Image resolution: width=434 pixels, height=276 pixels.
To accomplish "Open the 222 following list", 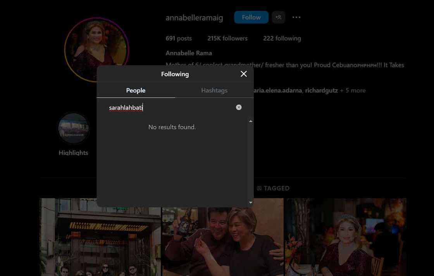I will click(282, 38).
